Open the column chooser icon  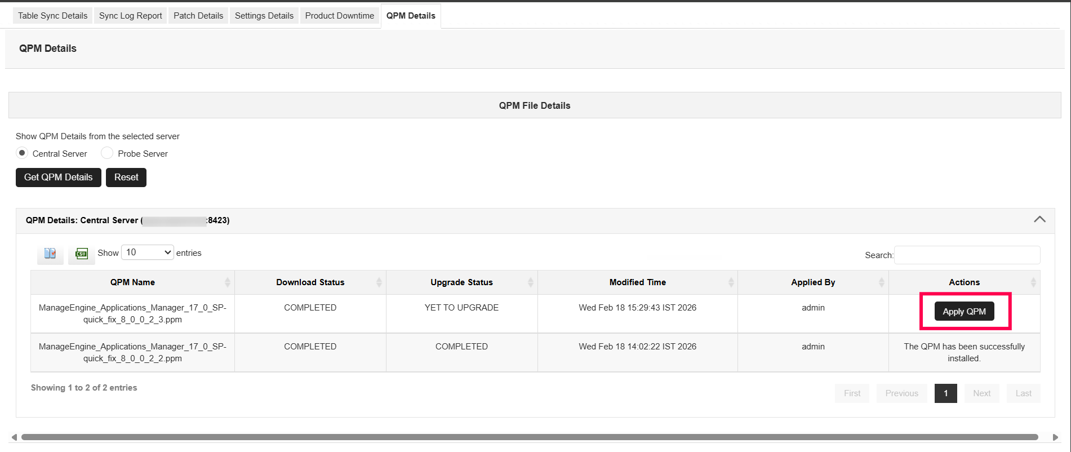click(x=50, y=254)
